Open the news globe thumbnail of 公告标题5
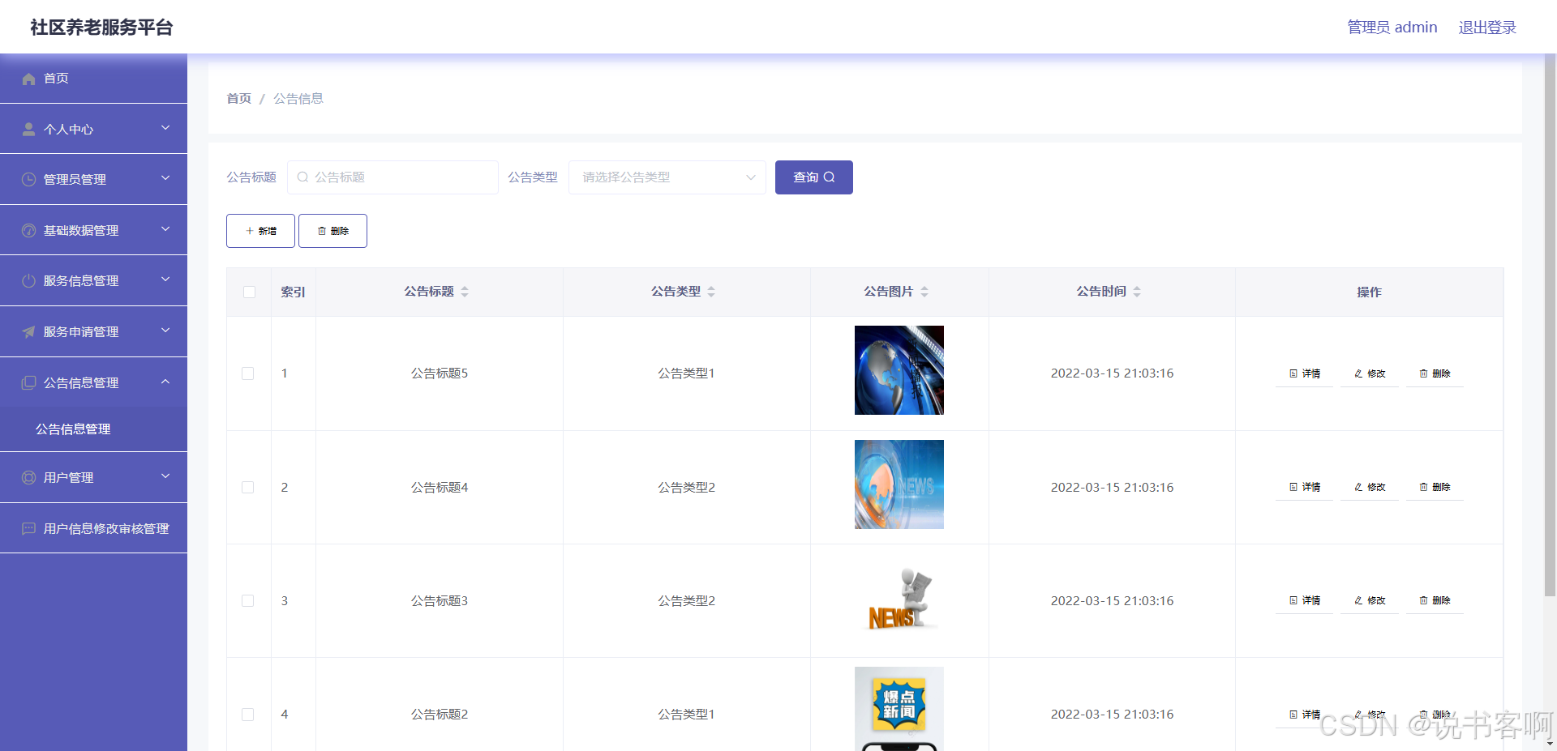The width and height of the screenshot is (1557, 751). pyautogui.click(x=899, y=370)
